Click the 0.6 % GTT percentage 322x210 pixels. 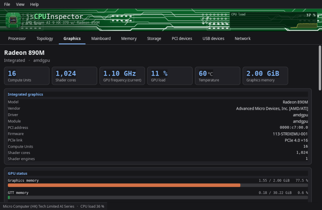pos(303,193)
